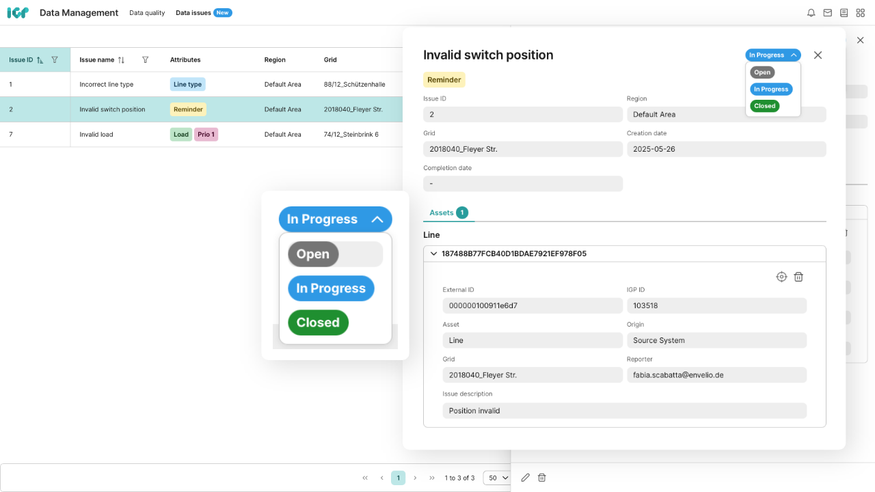Choose Closed status in the dropdown list
The image size is (875, 492).
click(764, 106)
